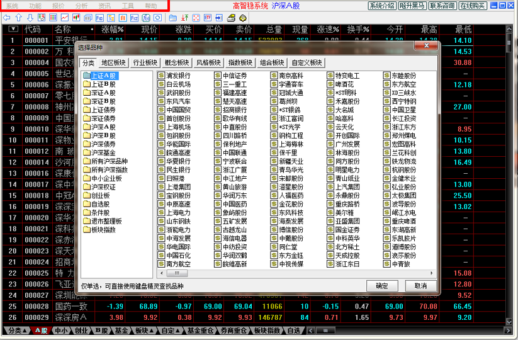Select 招商银行 in the stock list
This screenshot has width=518, height=340.
coord(230,110)
